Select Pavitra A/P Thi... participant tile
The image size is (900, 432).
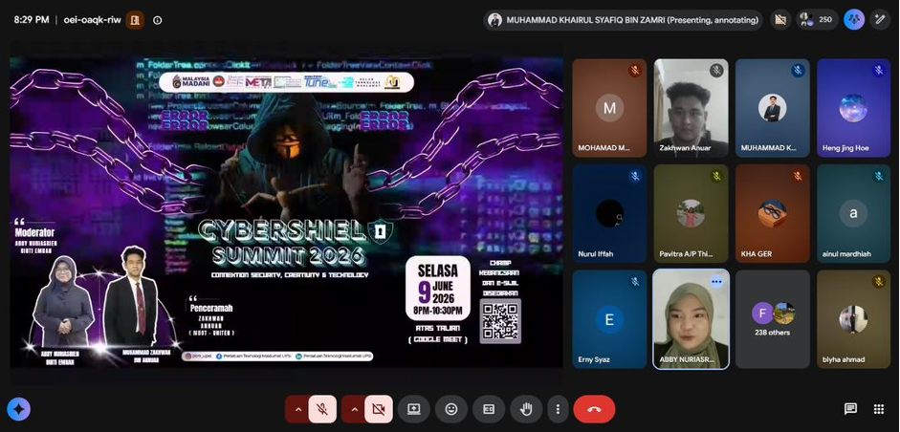[x=691, y=213]
